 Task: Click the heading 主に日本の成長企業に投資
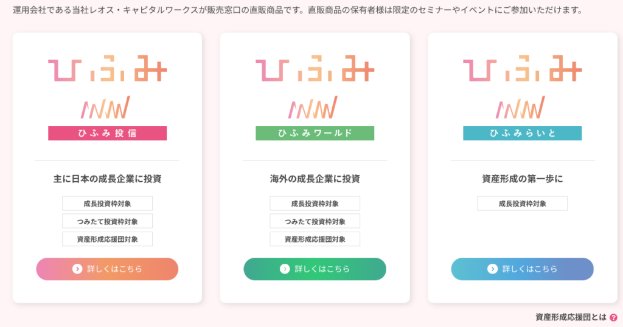tap(107, 179)
